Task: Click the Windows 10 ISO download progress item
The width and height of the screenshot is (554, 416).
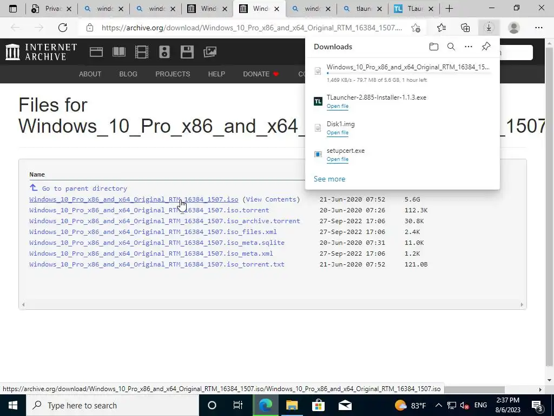Action: (x=403, y=73)
